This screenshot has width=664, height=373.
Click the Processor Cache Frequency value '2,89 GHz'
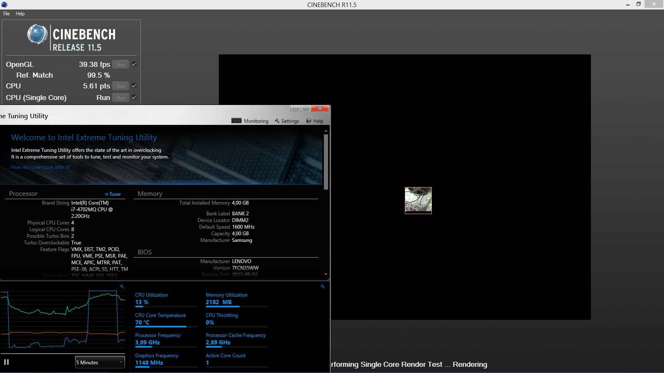coord(218,342)
